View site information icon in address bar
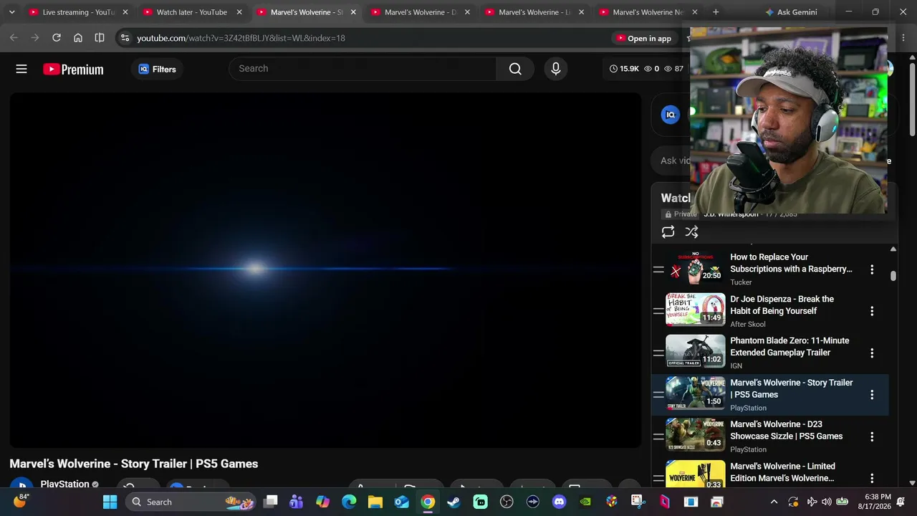 coord(125,38)
